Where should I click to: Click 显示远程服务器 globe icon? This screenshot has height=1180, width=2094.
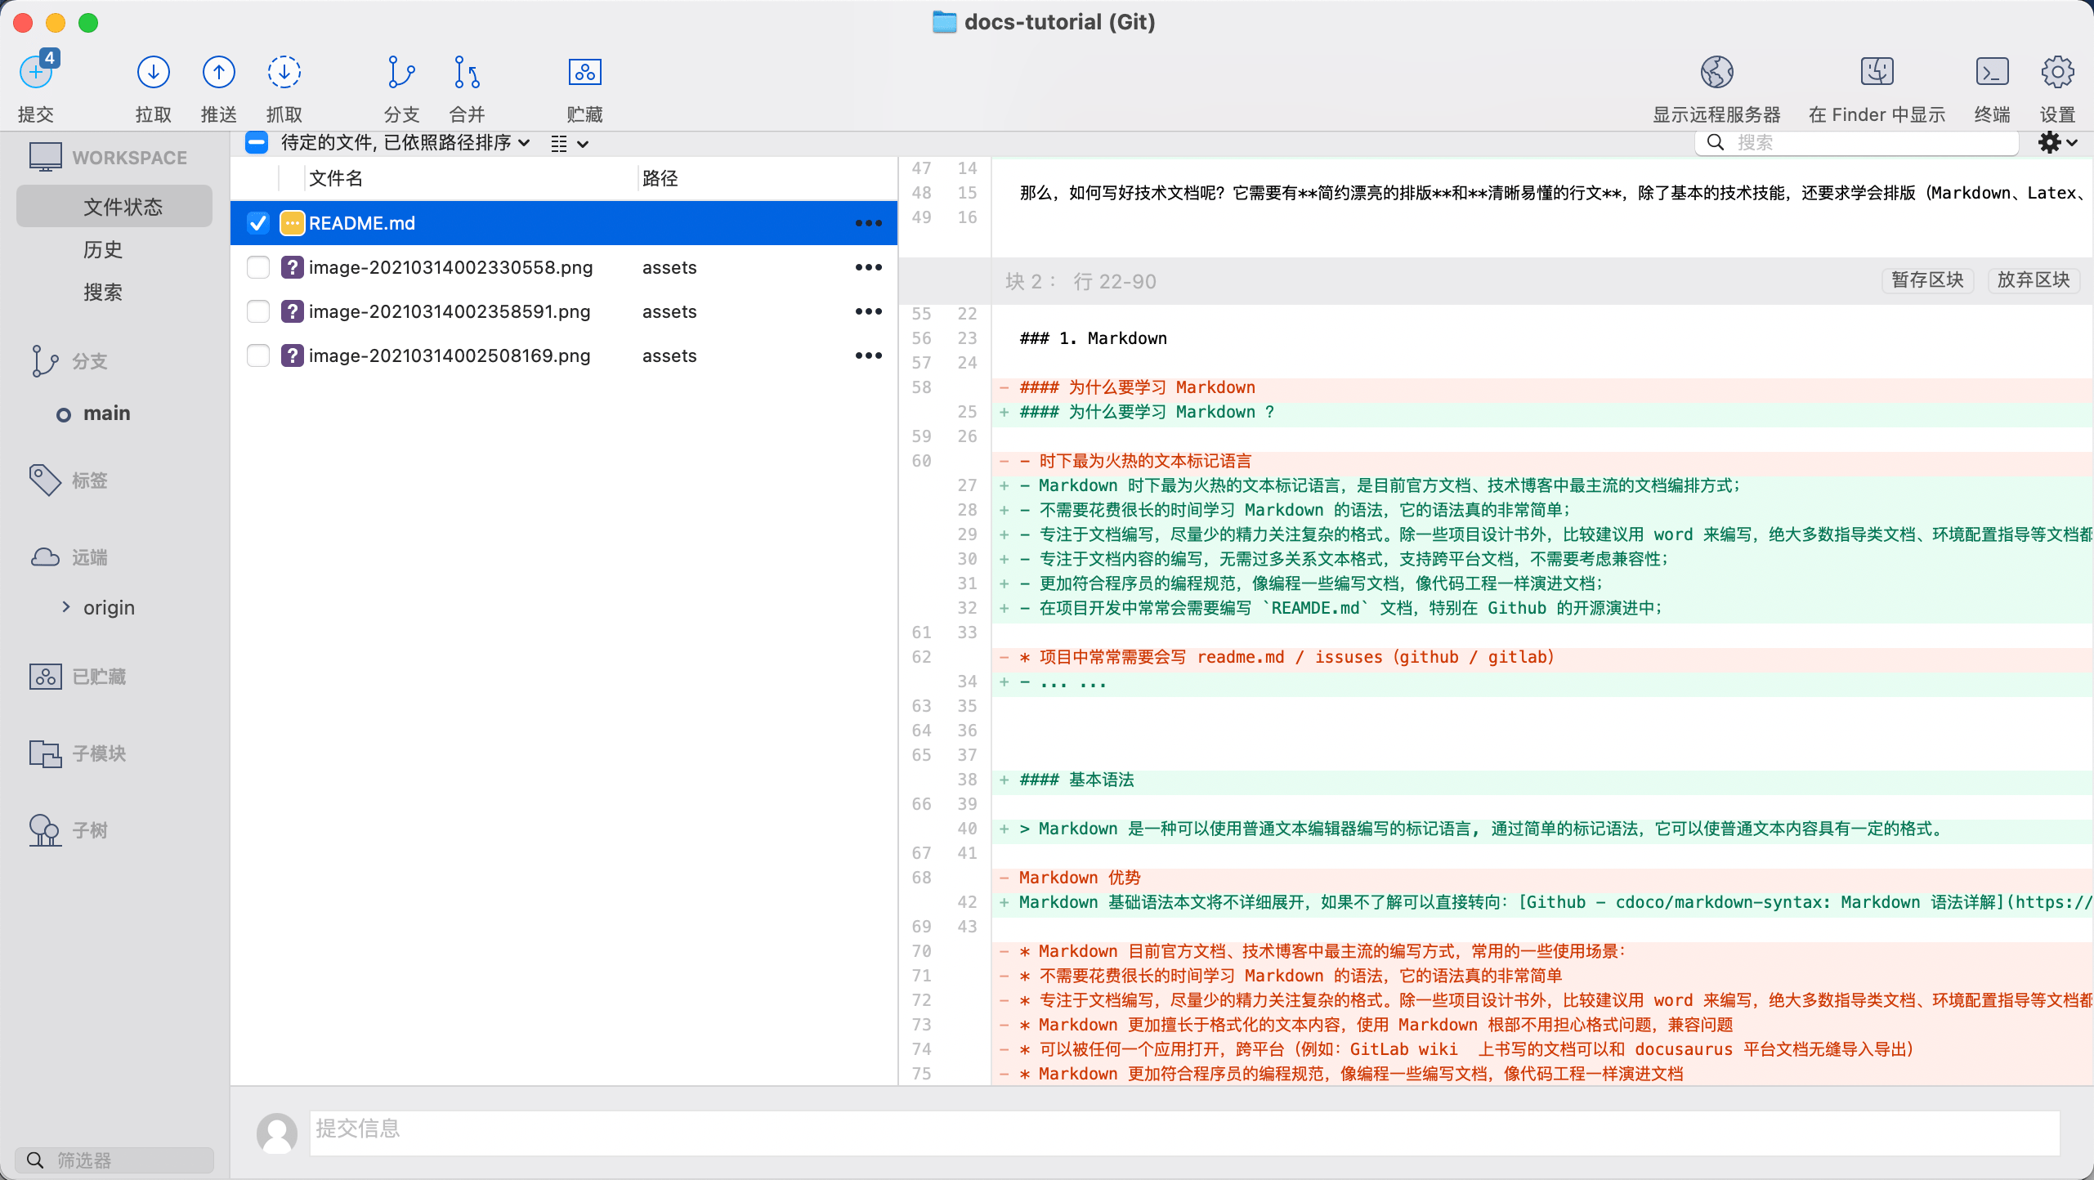1716,74
